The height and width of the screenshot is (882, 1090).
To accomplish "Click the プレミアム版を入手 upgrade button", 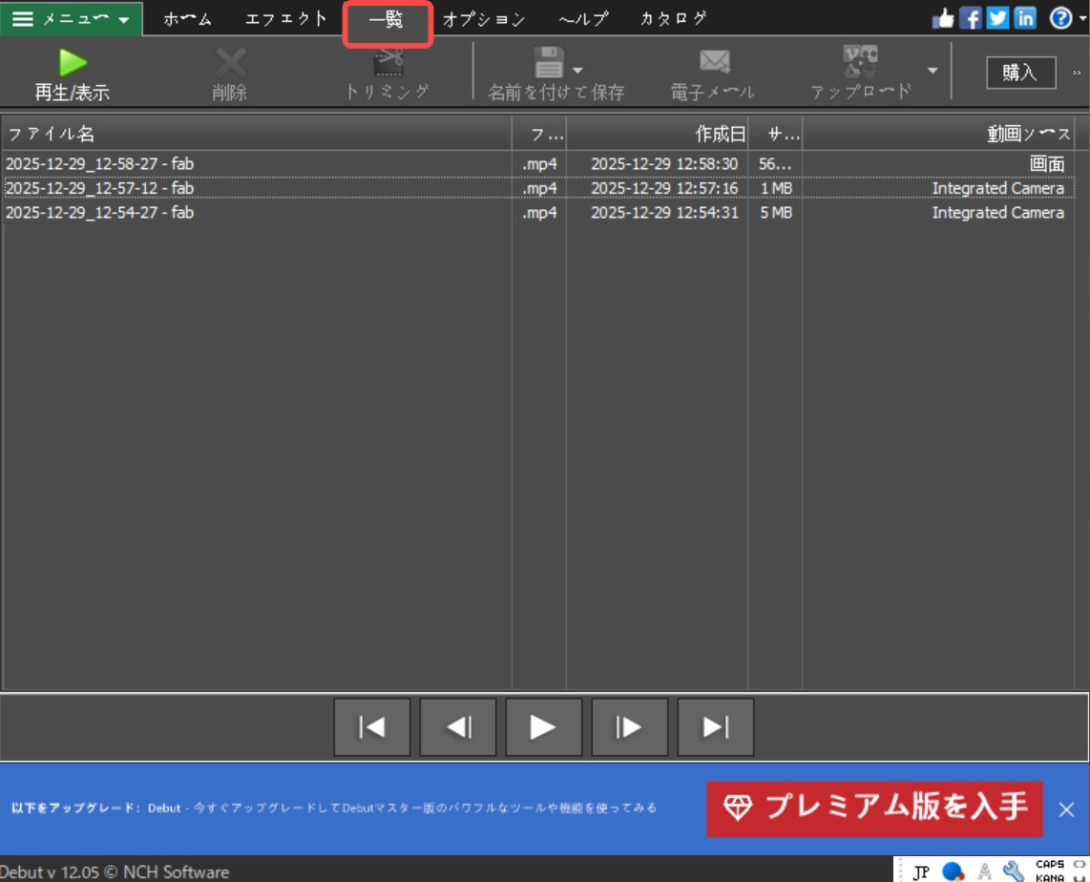I will point(874,807).
